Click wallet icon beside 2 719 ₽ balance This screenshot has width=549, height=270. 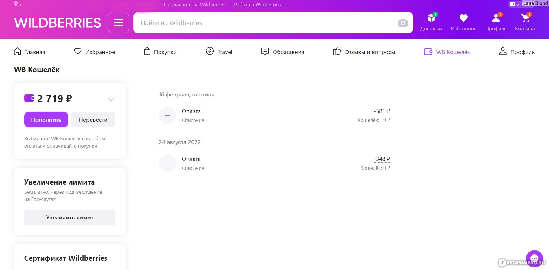[x=29, y=98]
